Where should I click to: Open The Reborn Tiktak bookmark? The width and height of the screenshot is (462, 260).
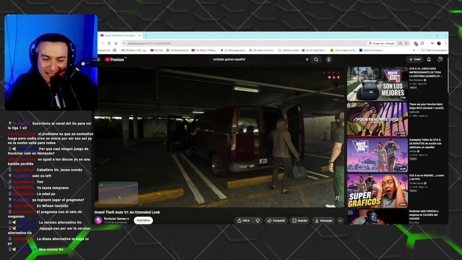click(x=204, y=50)
